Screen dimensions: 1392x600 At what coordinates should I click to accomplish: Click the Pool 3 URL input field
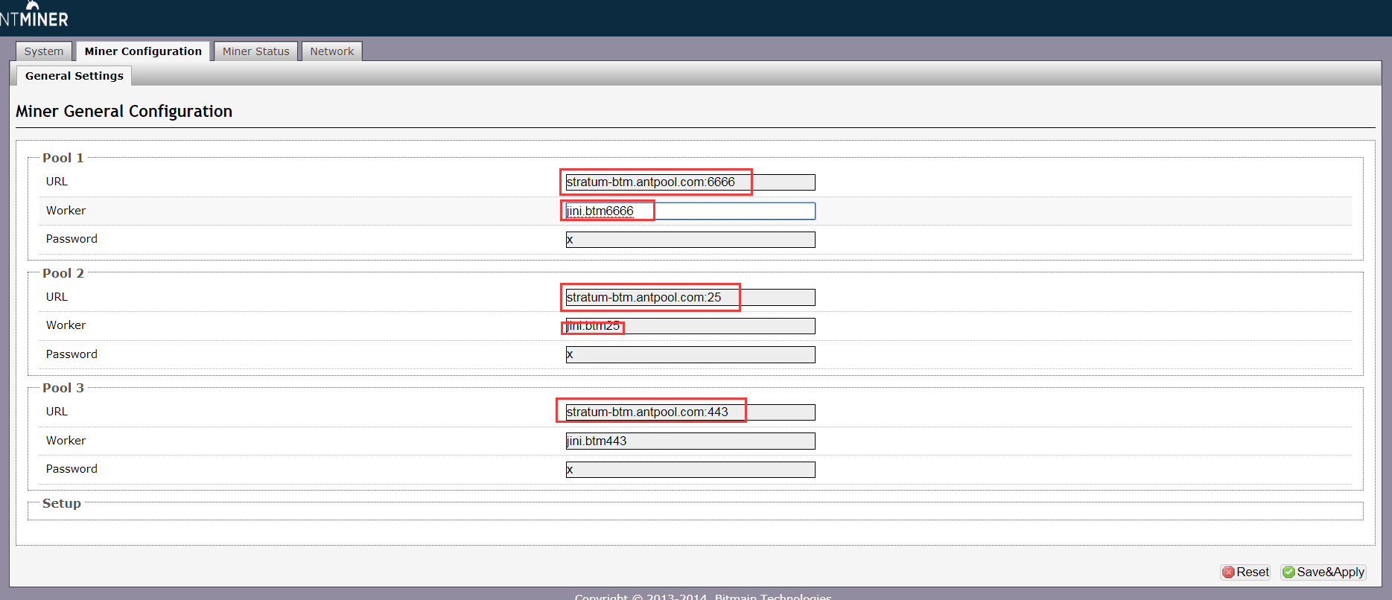pyautogui.click(x=690, y=412)
